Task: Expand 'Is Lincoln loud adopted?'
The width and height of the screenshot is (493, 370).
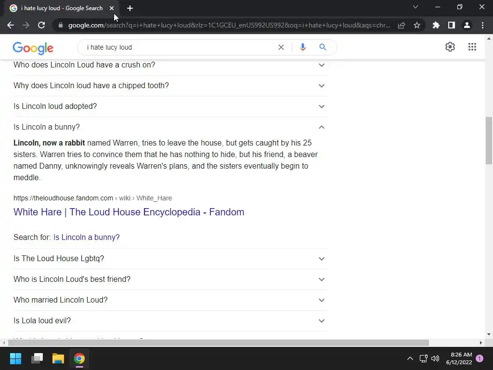Action: [x=170, y=106]
